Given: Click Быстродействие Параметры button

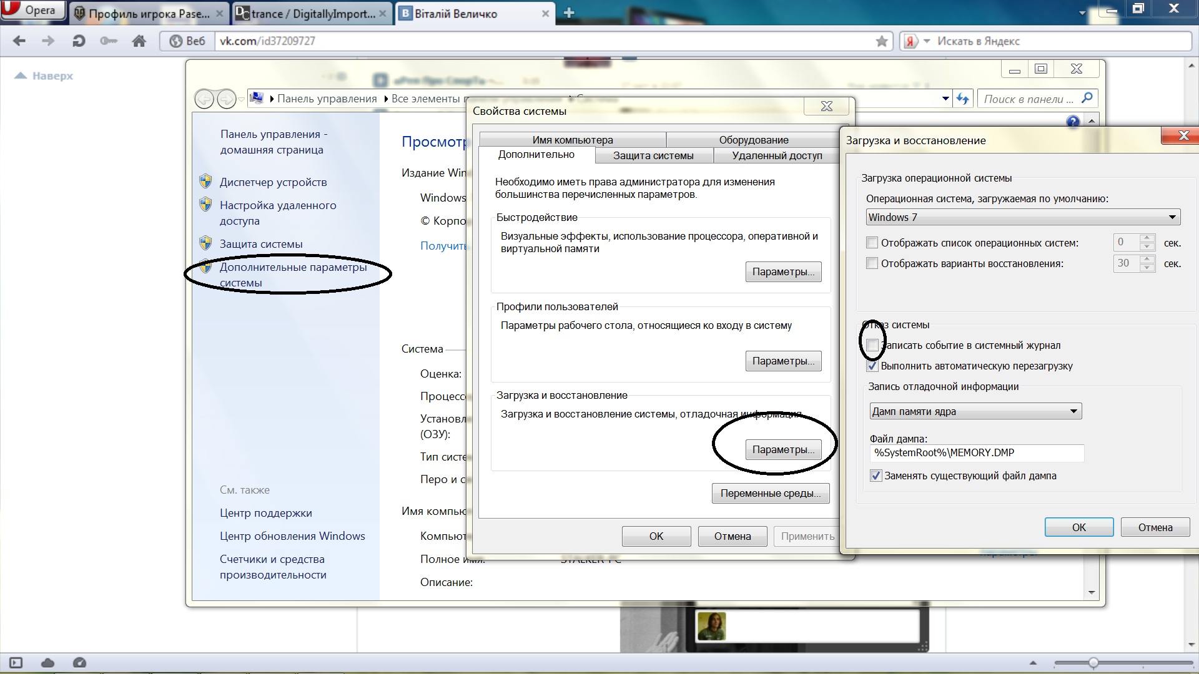Looking at the screenshot, I should (x=783, y=272).
